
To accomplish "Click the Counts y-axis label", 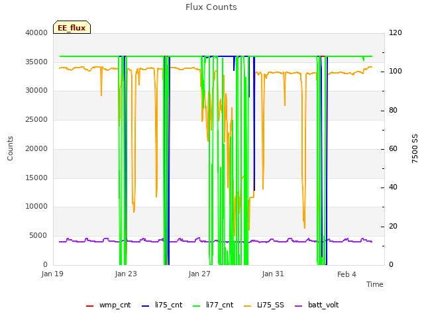I will pyautogui.click(x=10, y=148).
